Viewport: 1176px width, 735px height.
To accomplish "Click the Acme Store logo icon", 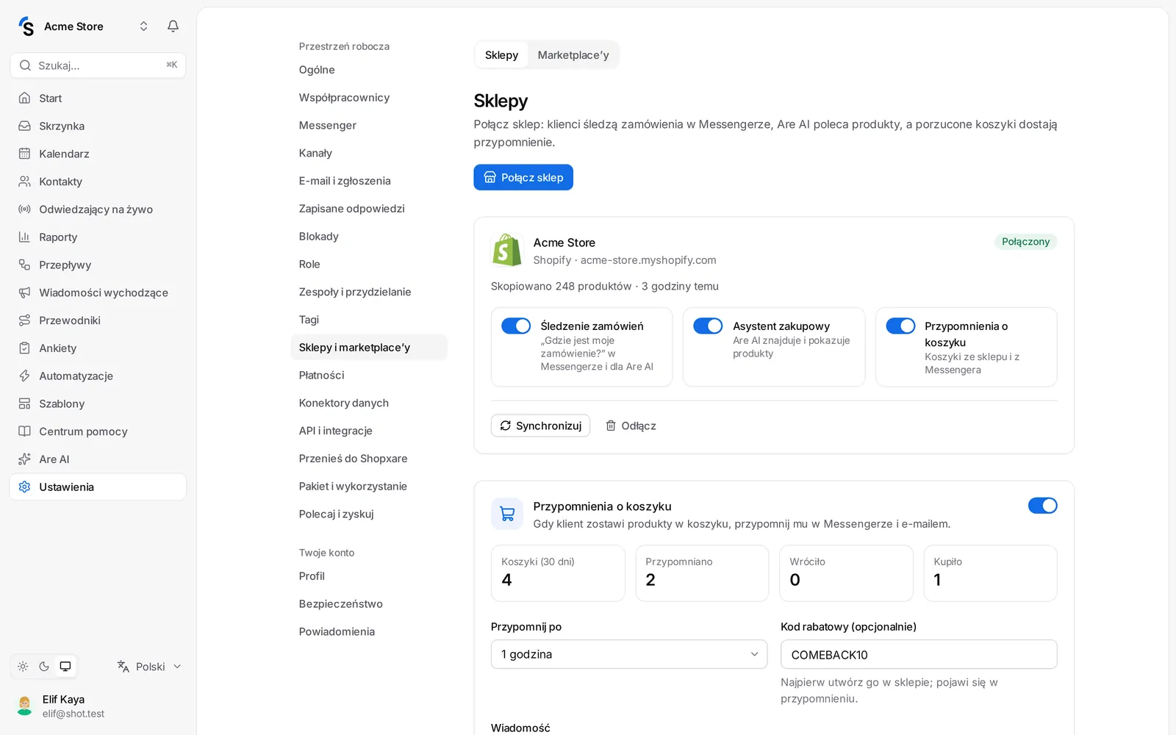I will pyautogui.click(x=26, y=26).
